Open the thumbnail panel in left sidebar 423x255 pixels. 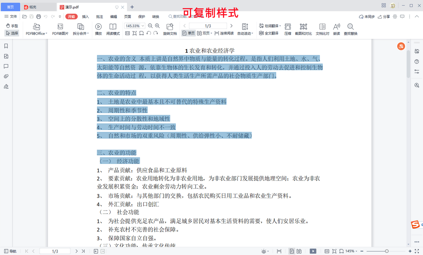6,56
